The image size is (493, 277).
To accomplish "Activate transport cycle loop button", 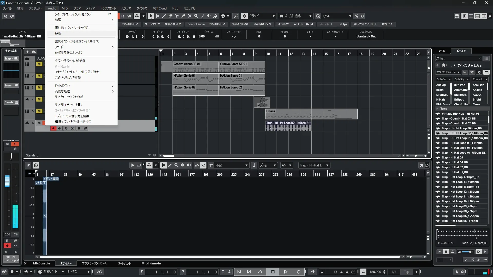I will (x=260, y=272).
